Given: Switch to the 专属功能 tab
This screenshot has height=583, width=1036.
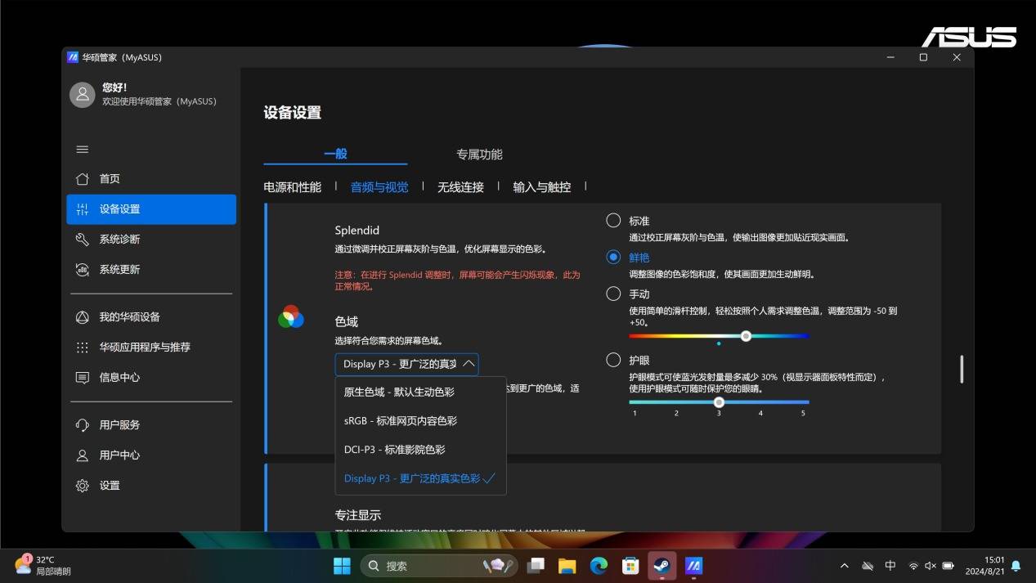Looking at the screenshot, I should tap(479, 155).
